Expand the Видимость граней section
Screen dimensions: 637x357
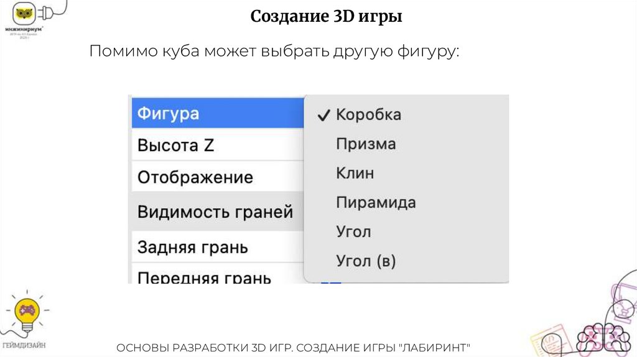click(x=216, y=211)
